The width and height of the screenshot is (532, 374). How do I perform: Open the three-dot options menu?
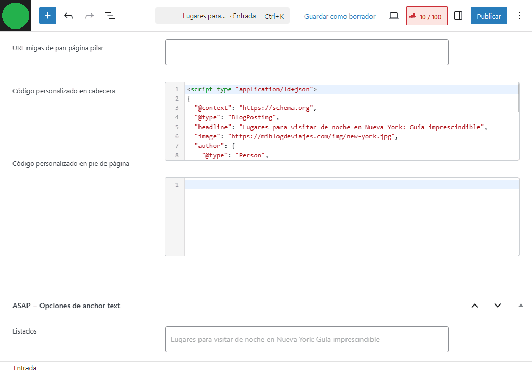[x=519, y=16]
